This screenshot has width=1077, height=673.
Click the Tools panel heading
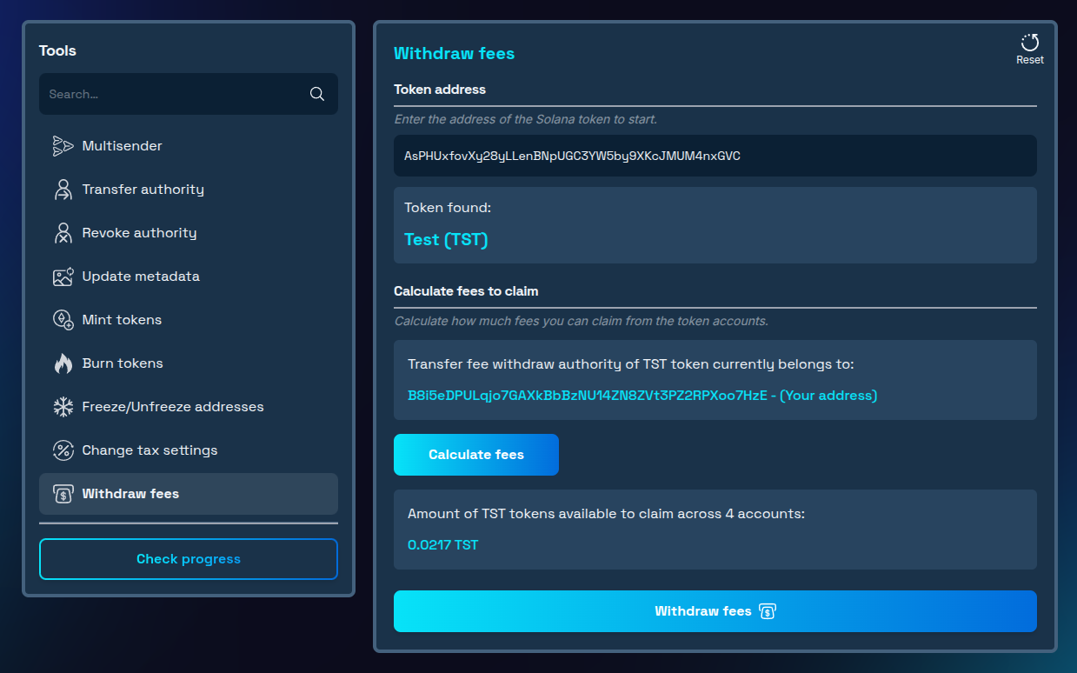click(x=57, y=50)
